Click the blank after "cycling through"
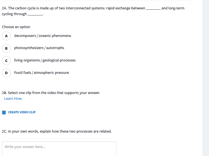 35,14
